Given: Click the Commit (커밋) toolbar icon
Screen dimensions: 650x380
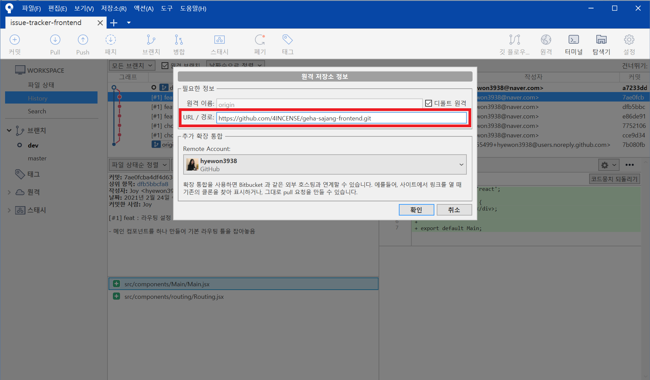Looking at the screenshot, I should tap(15, 44).
